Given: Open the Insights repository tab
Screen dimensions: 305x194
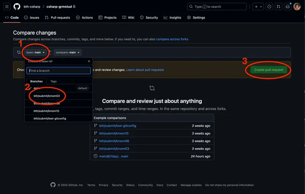Looking at the screenshot, I should (x=172, y=17).
